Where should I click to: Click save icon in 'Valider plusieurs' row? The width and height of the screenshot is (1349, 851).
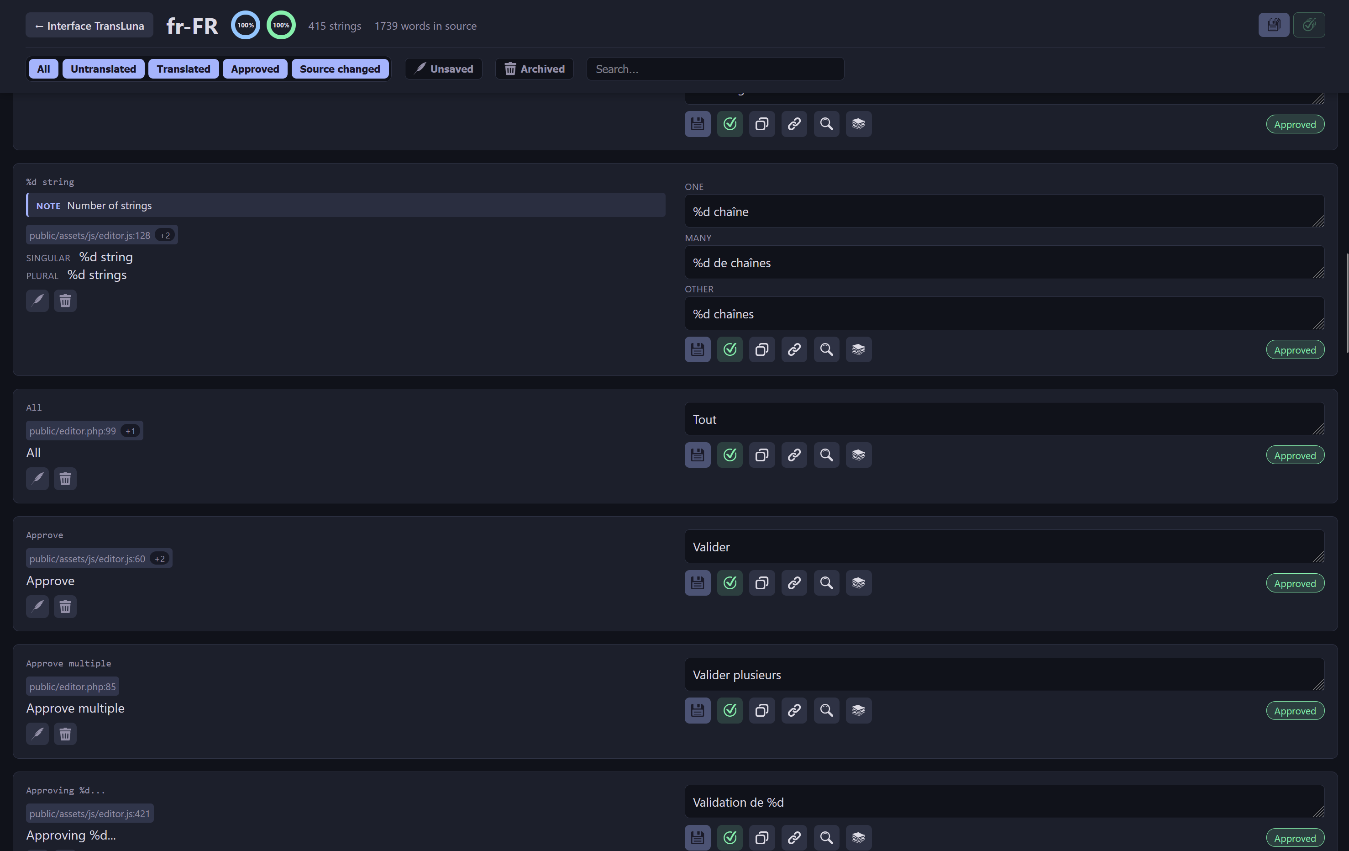click(x=698, y=711)
